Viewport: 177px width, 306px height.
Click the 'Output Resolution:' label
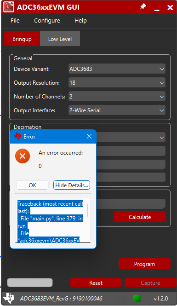pyautogui.click(x=37, y=83)
